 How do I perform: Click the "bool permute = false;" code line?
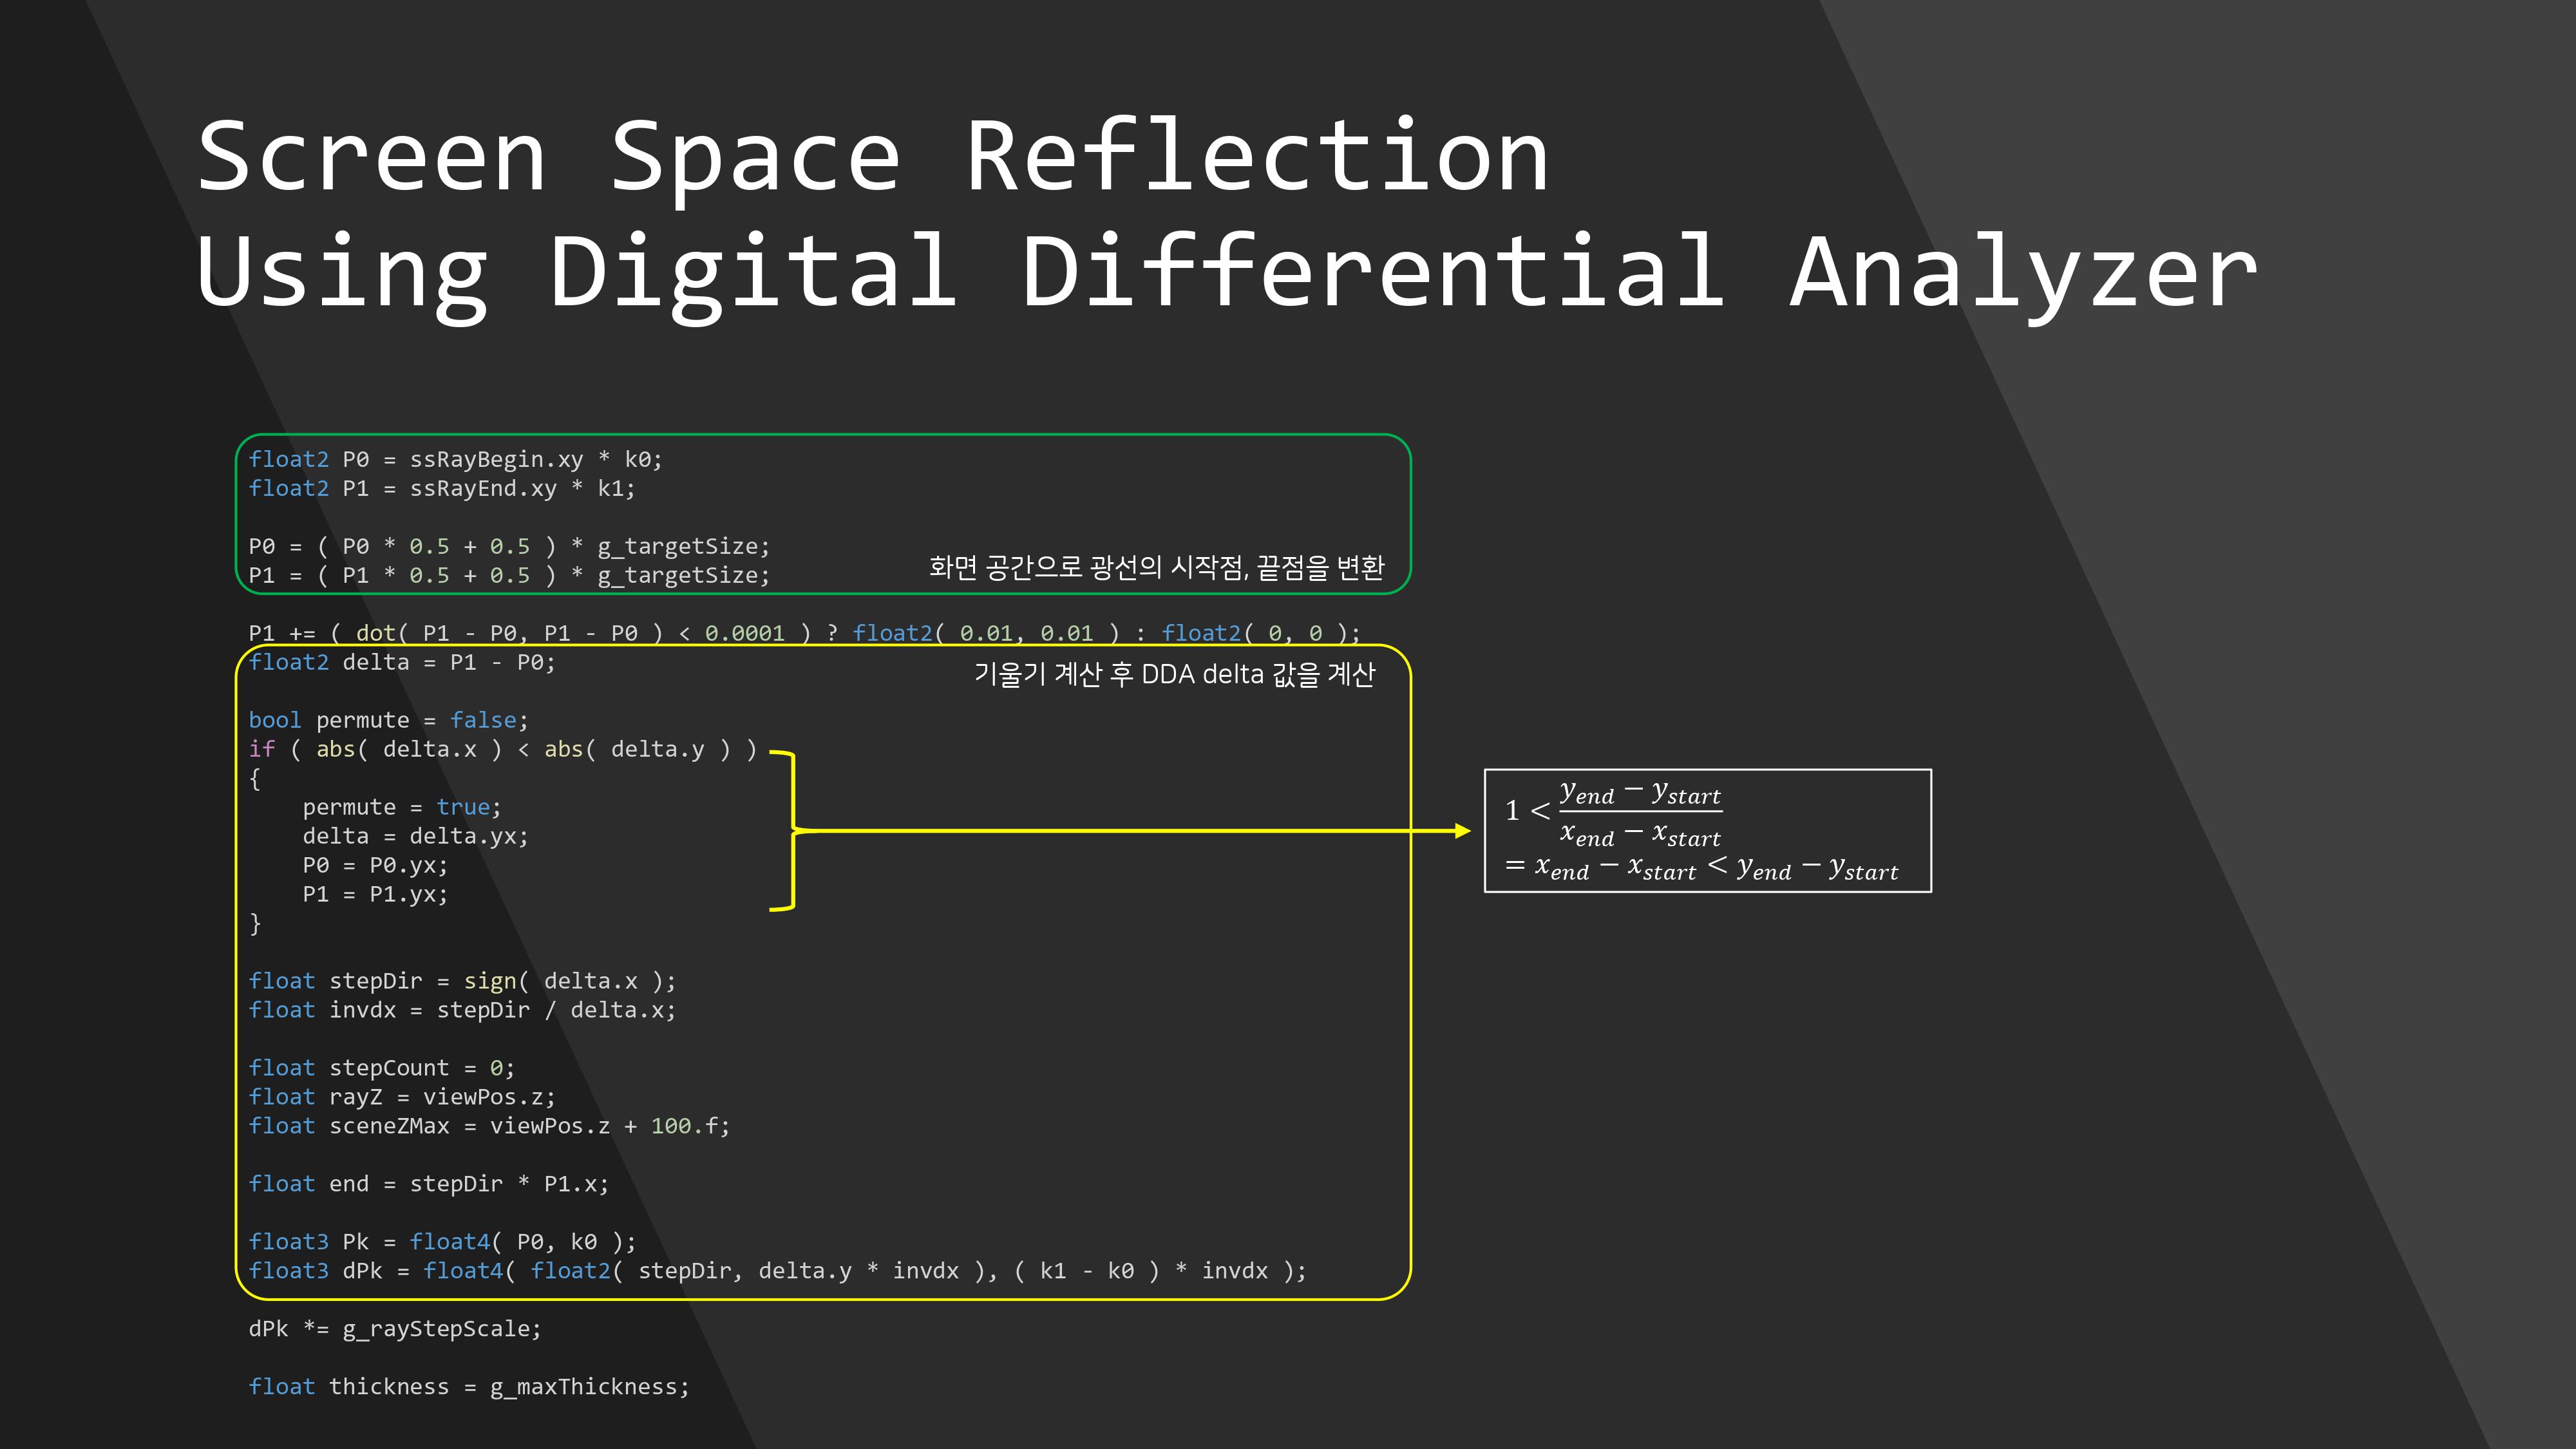coord(388,720)
